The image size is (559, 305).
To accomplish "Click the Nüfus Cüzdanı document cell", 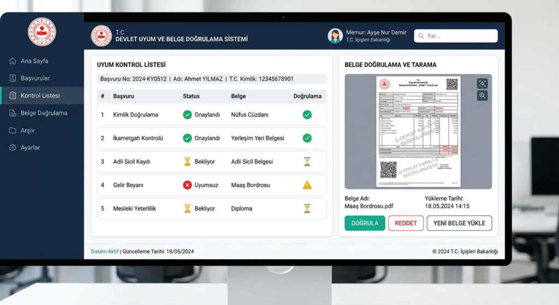I will (249, 115).
